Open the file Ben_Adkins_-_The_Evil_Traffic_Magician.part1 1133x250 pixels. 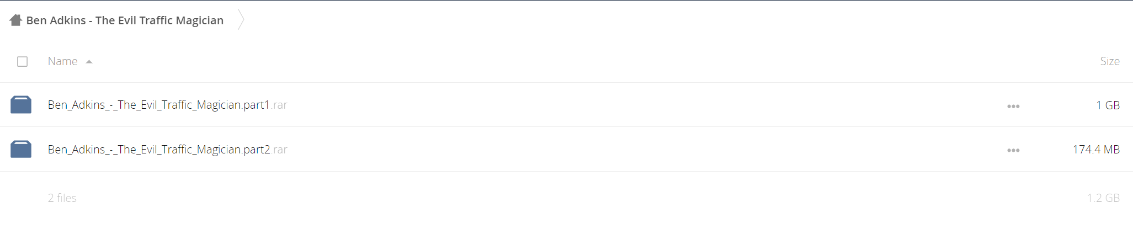[x=159, y=105]
